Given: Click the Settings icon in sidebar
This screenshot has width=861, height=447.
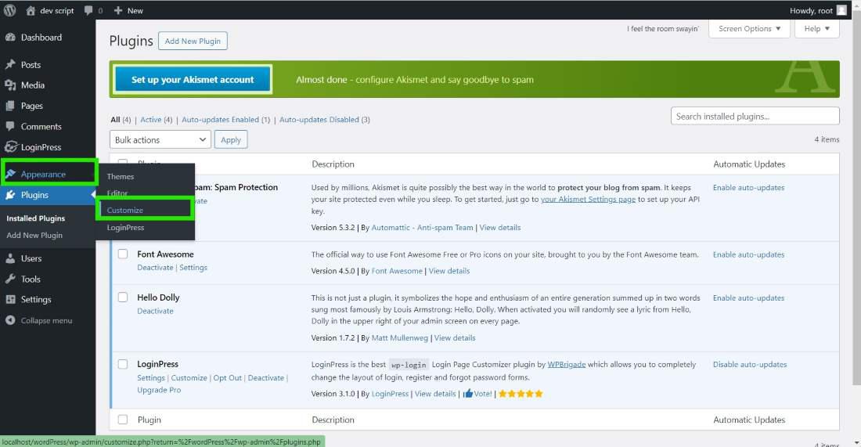Looking at the screenshot, I should click(x=10, y=300).
